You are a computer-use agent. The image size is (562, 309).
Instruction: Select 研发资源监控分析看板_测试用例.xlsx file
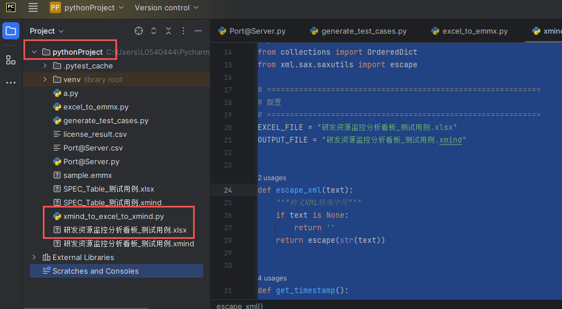(125, 230)
